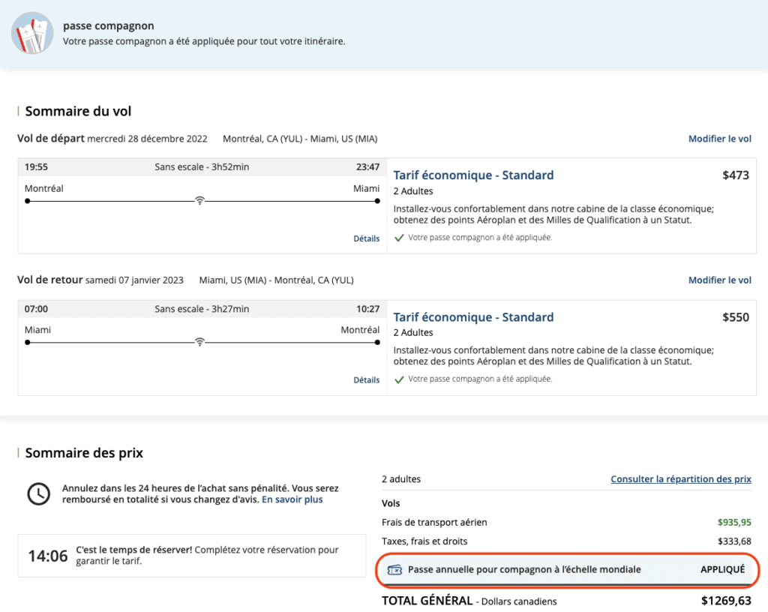Click the APPLIQUÉ status label

(x=722, y=570)
